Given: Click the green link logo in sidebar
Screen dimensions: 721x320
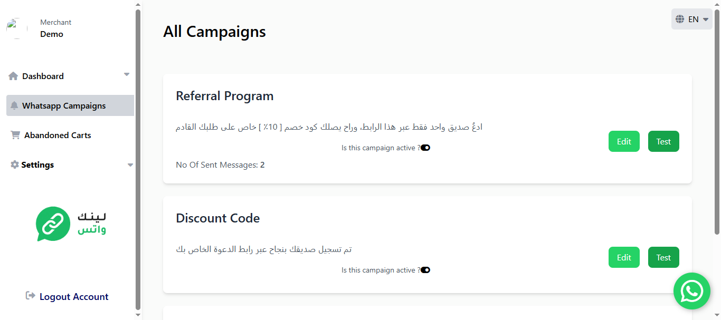Looking at the screenshot, I should point(53,224).
